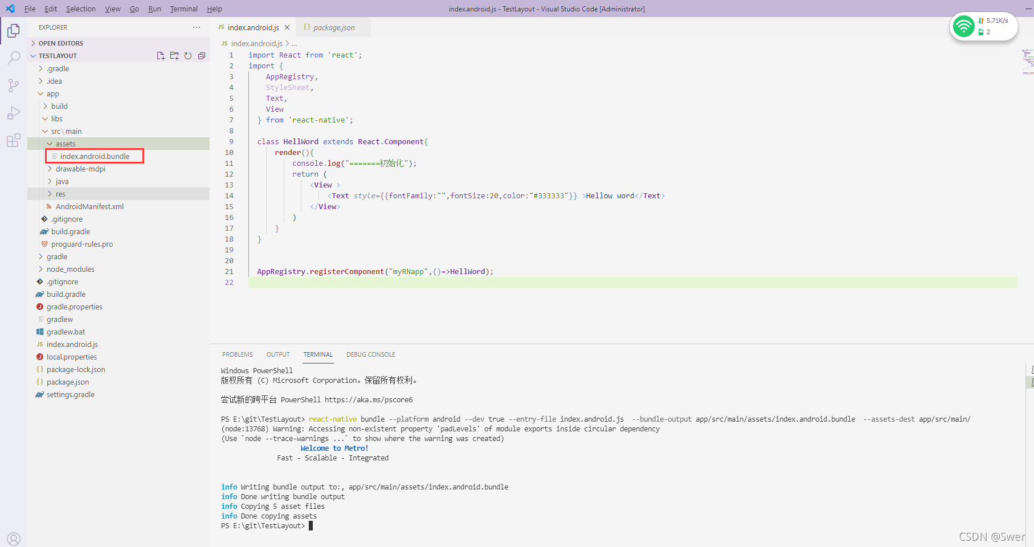Click the breadcrumb ellipsis segment
1034x547 pixels.
(295, 43)
